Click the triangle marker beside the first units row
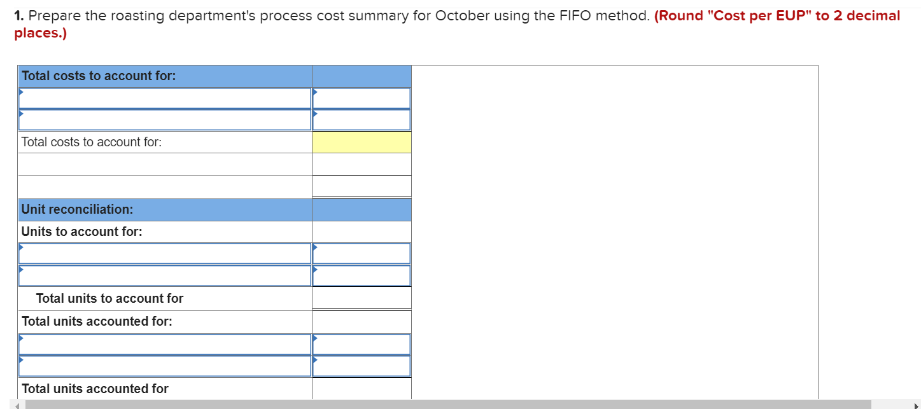Image resolution: width=921 pixels, height=409 pixels. (x=22, y=247)
